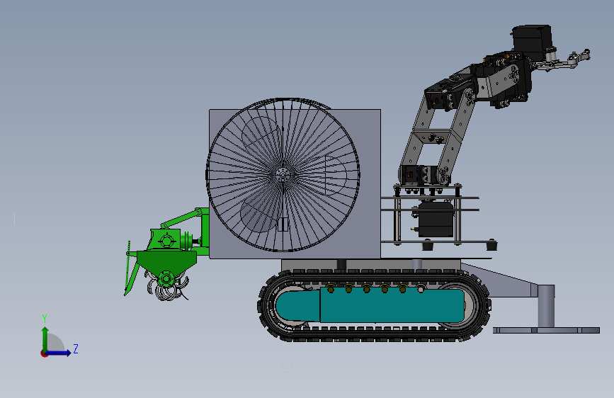This screenshot has width=614, height=398.
Task: Select the teal track frame body
Action: click(372, 306)
